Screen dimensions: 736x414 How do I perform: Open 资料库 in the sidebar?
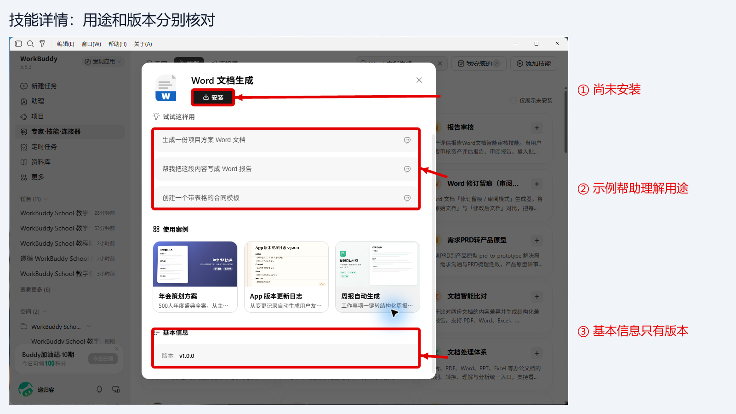tap(69, 162)
